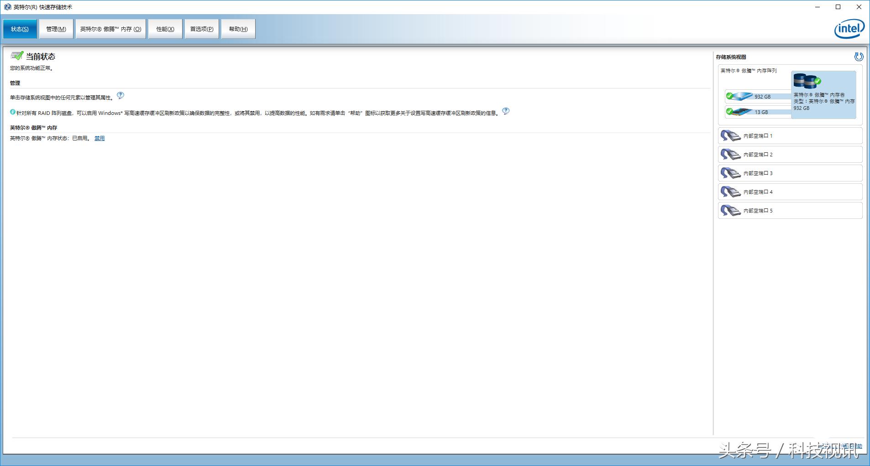
Task: Open the 管理(M) tab
Action: (56, 29)
